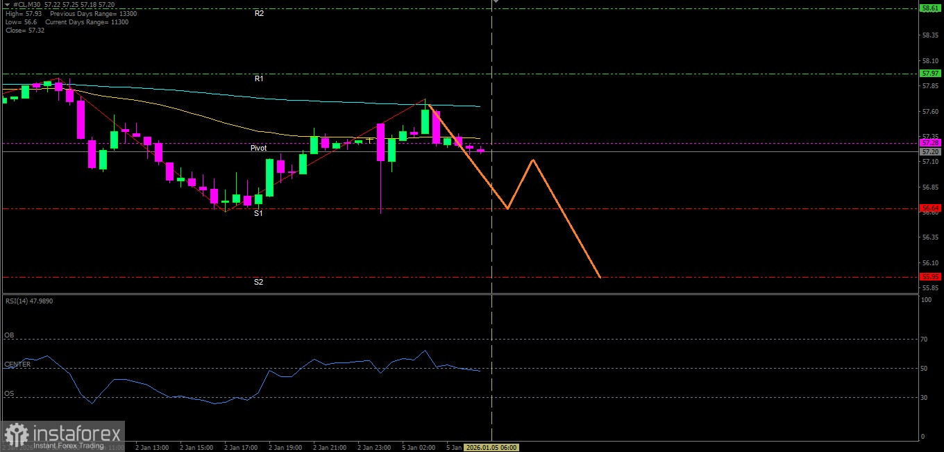The height and width of the screenshot is (452, 944).
Task: Click the RSI(14) 47.9890 indicator label
Action: [29, 301]
